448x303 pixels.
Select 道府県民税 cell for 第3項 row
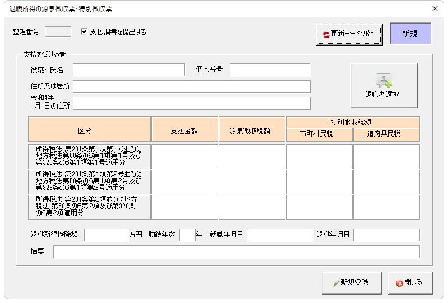point(386,207)
